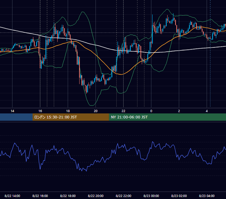Click the 8/22 22:00 date label
The width and height of the screenshot is (226, 199).
[124, 196]
